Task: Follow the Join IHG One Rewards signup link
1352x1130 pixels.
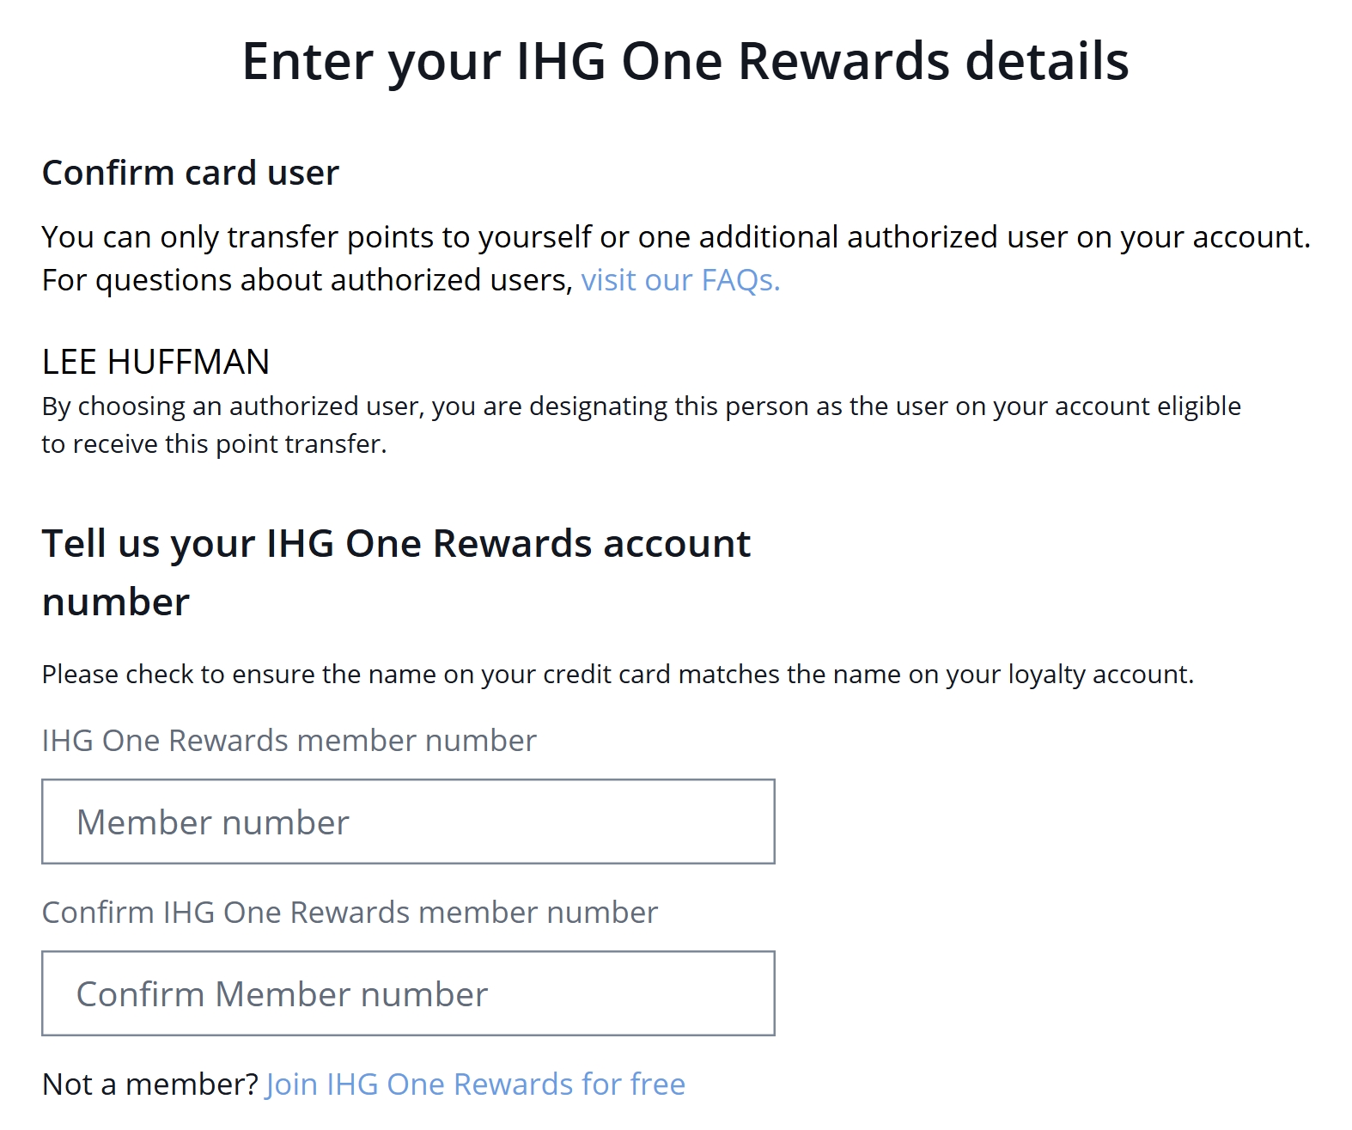Action: [473, 1084]
